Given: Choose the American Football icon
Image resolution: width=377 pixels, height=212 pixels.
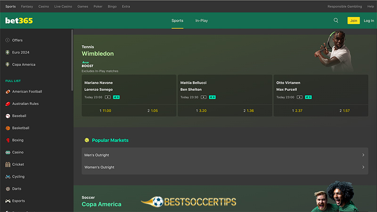Looking at the screenshot, I should coord(8,91).
